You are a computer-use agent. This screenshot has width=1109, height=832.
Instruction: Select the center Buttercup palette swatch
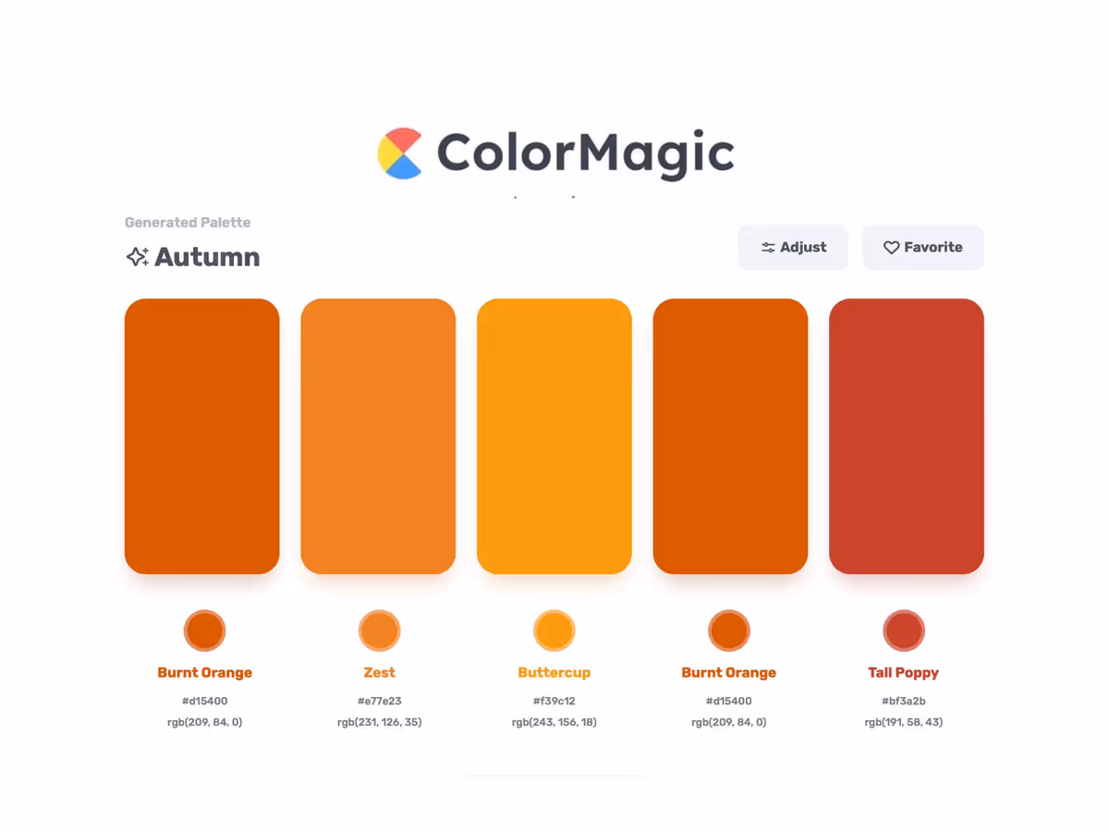tap(554, 435)
